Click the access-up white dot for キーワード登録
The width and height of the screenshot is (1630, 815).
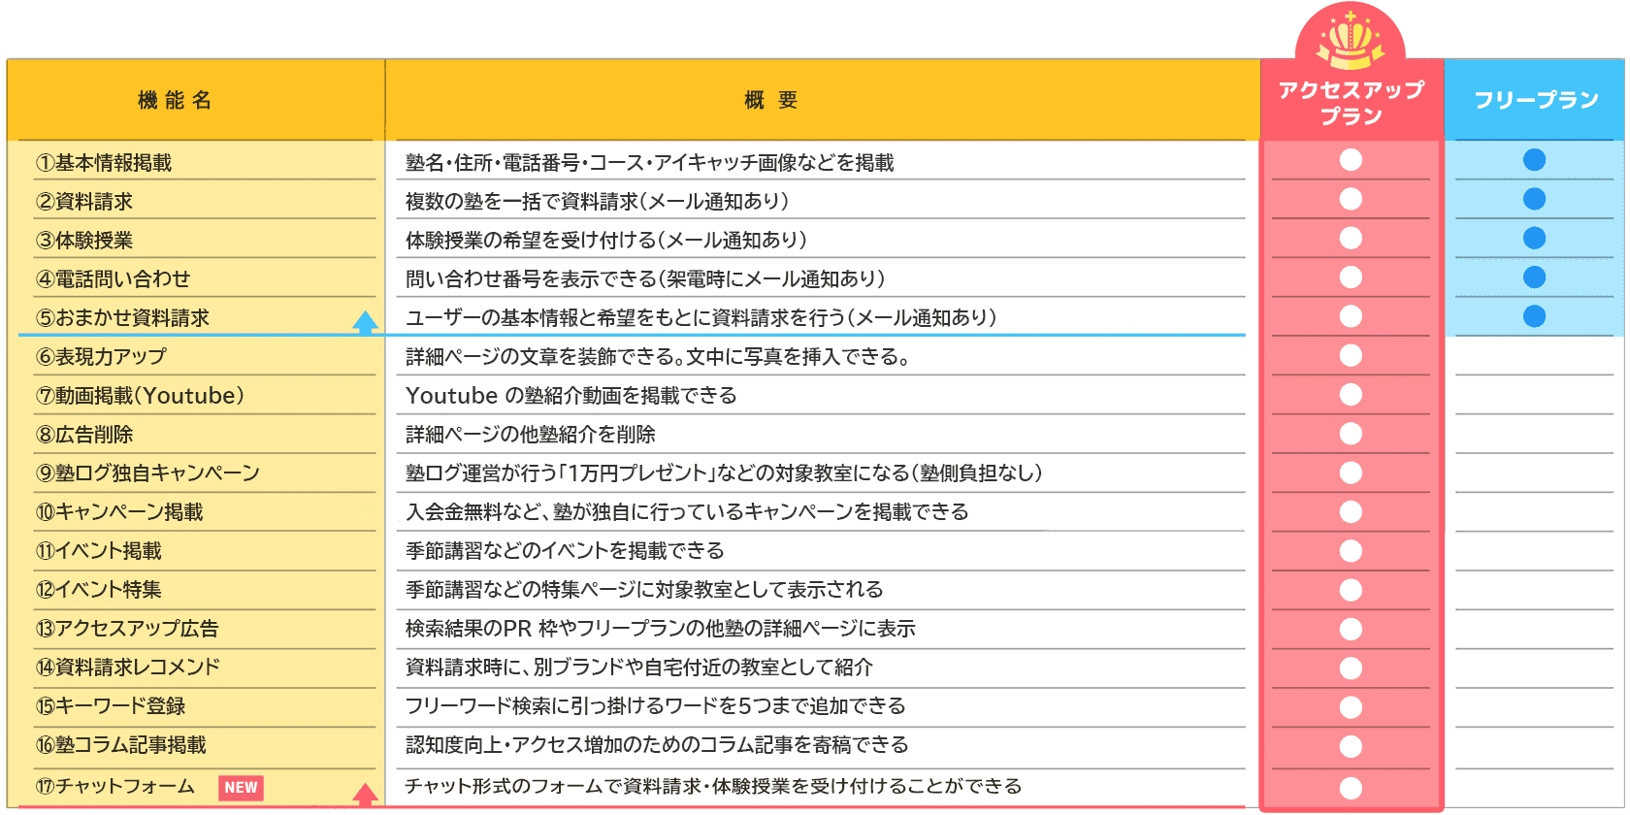pos(1351,707)
